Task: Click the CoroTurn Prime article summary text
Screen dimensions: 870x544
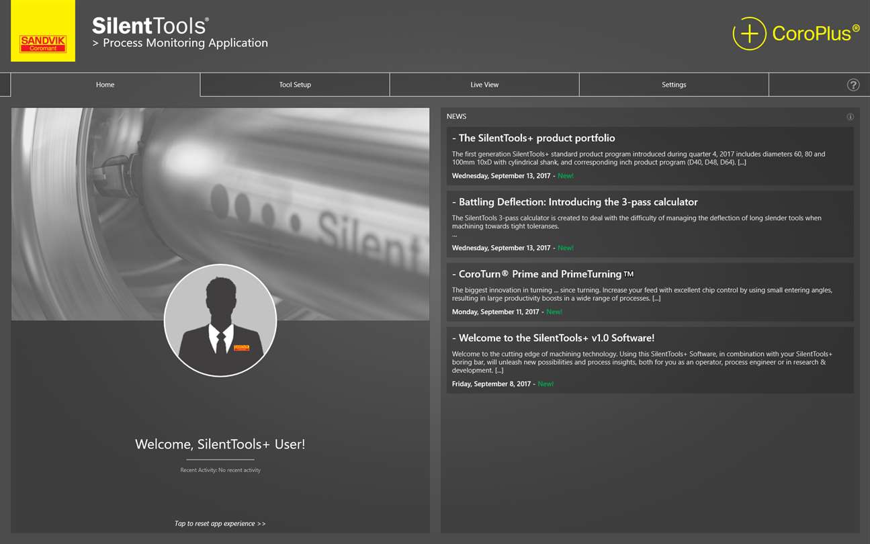Action: [x=642, y=294]
